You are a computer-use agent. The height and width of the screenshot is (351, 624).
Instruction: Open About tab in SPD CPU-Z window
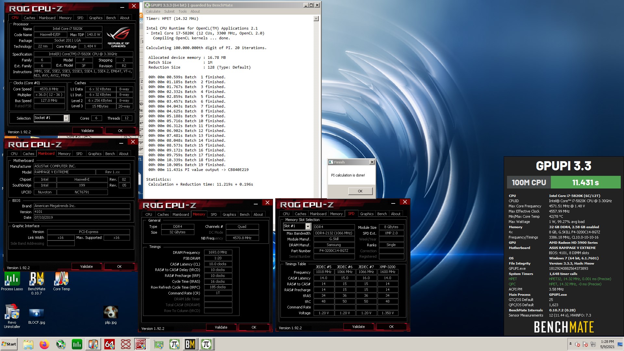[x=396, y=214]
